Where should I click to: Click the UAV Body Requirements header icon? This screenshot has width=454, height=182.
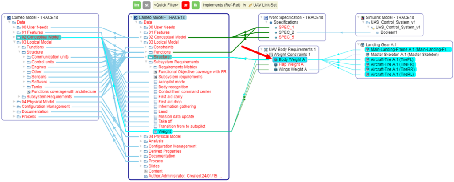click(x=265, y=49)
